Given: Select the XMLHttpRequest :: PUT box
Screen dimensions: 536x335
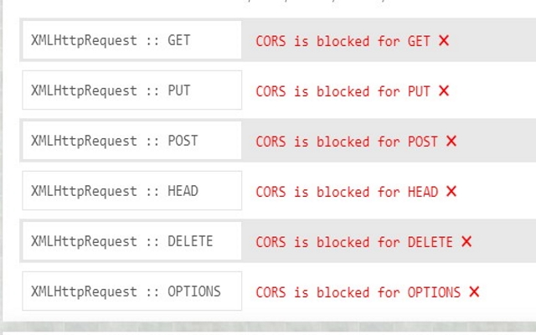Looking at the screenshot, I should 131,90.
